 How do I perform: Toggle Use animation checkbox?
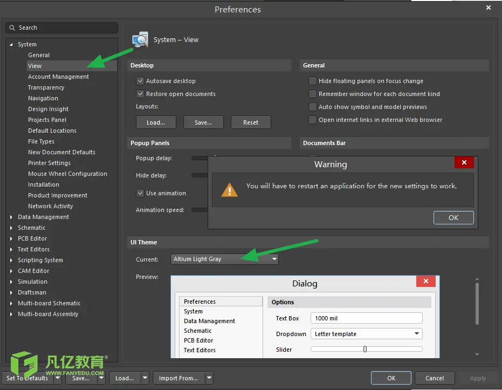pos(140,193)
